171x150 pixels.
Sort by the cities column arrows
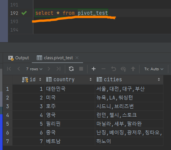click(x=159, y=79)
